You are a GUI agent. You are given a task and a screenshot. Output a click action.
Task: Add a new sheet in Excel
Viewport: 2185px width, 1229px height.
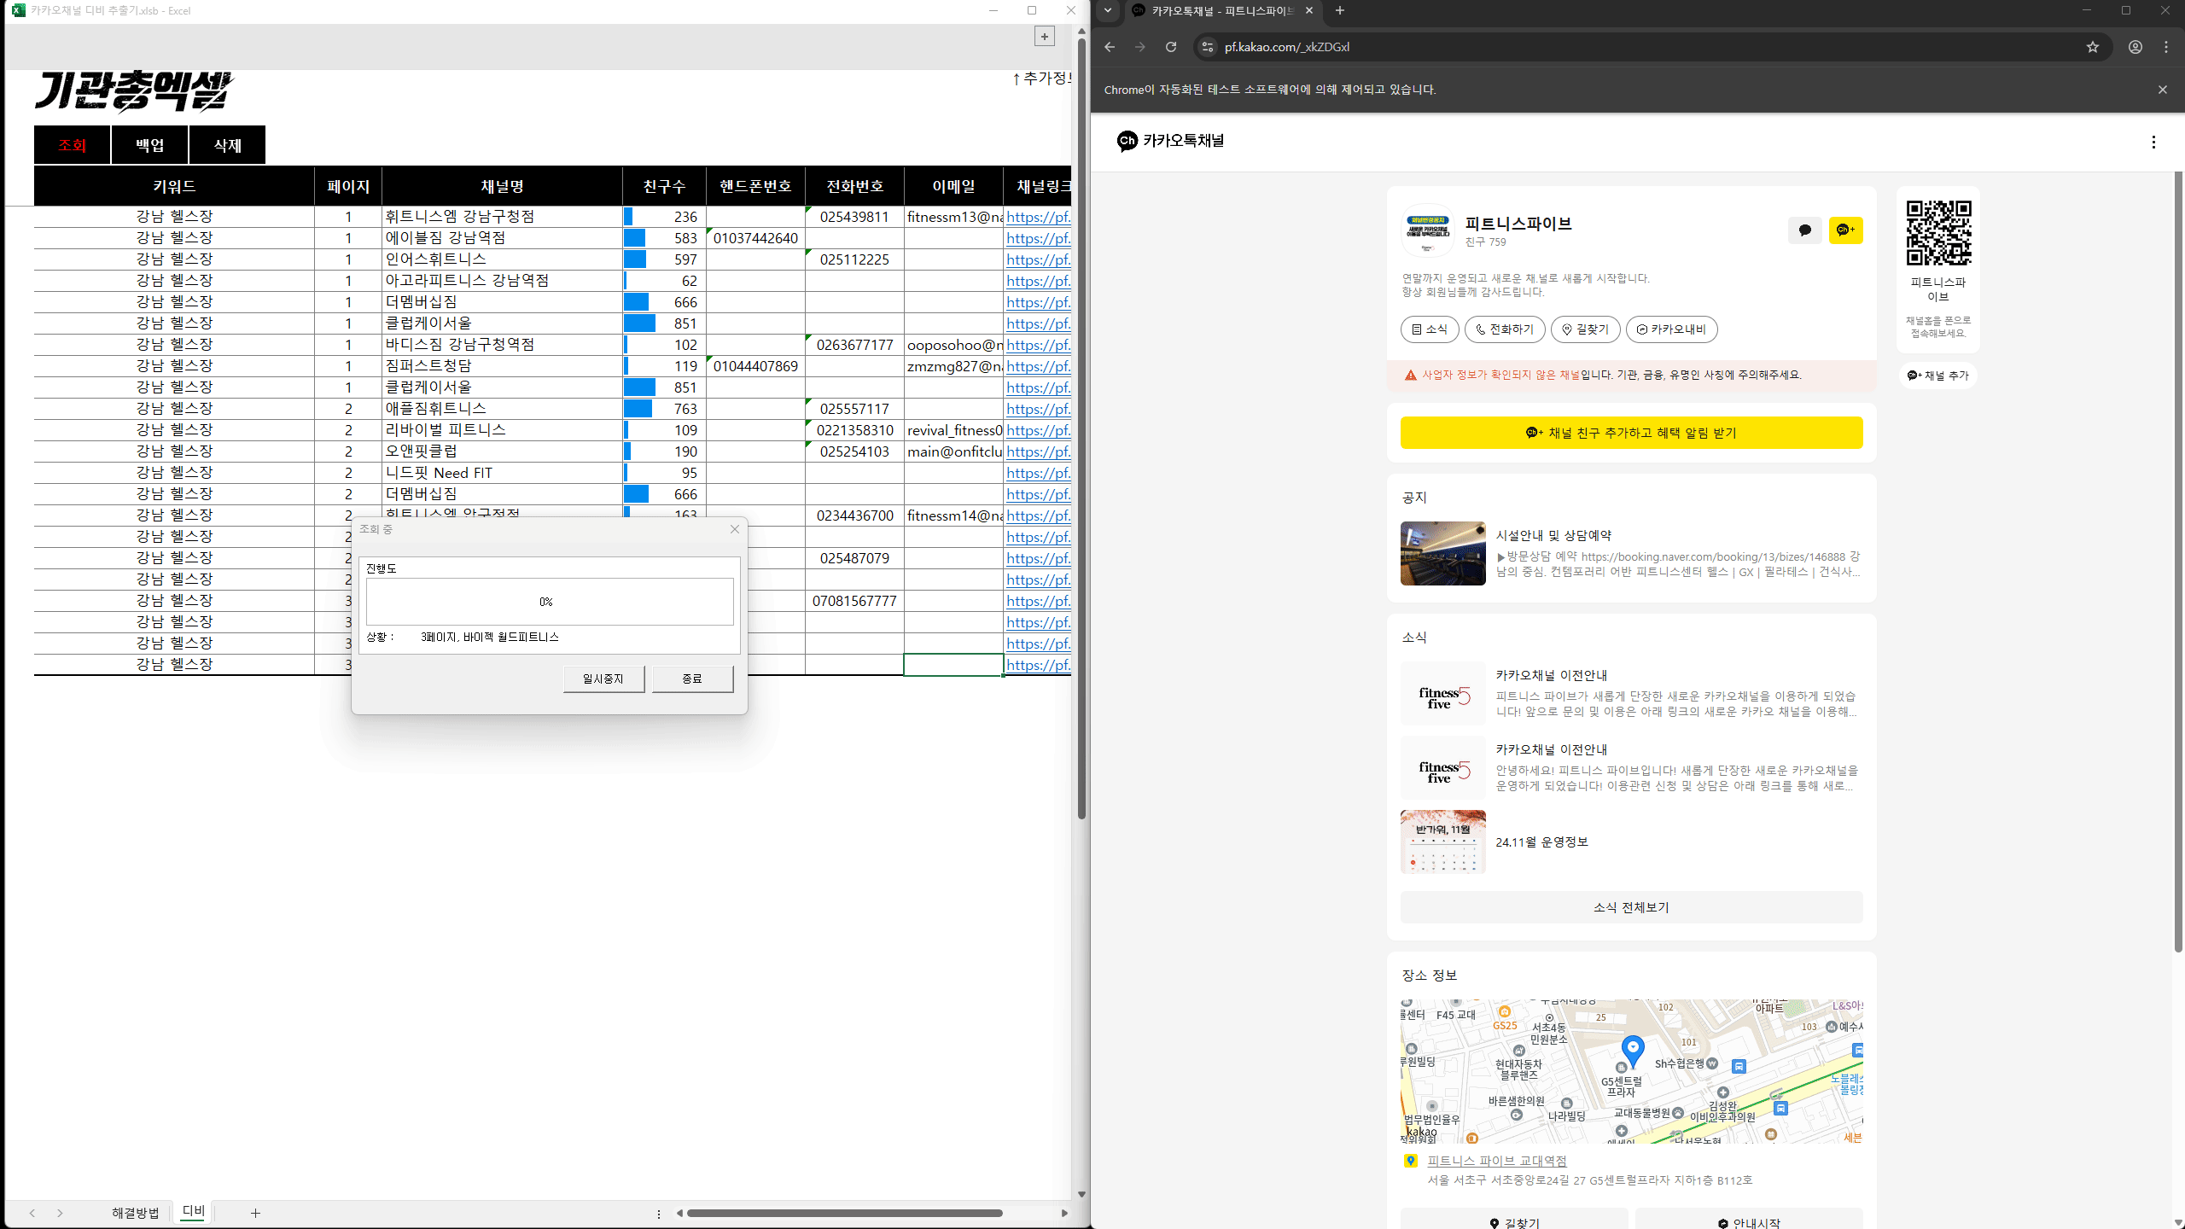coord(255,1213)
